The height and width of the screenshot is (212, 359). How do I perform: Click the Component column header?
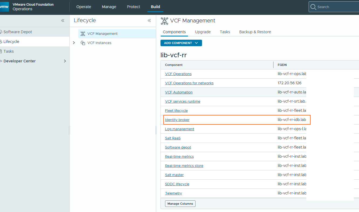click(174, 65)
